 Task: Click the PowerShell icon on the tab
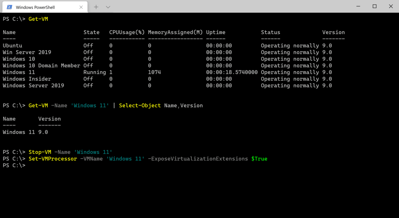click(x=9, y=7)
